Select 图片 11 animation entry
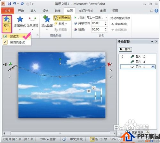The width and height of the screenshot is (160, 143). point(138,62)
